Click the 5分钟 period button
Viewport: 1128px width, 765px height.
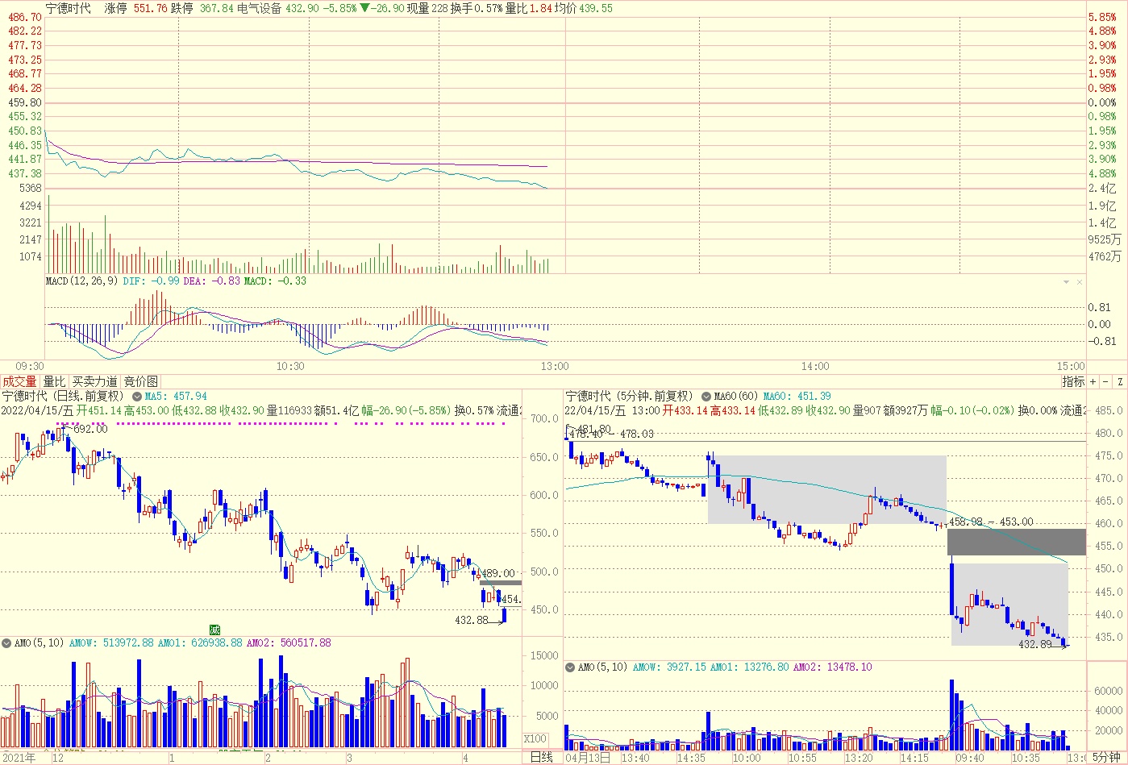pyautogui.click(x=1107, y=757)
